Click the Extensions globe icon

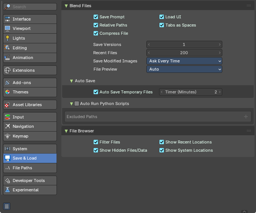7,70
